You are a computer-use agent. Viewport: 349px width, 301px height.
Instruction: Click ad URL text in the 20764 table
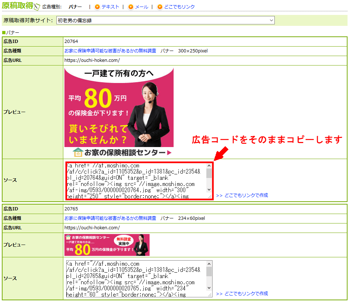[x=92, y=60]
